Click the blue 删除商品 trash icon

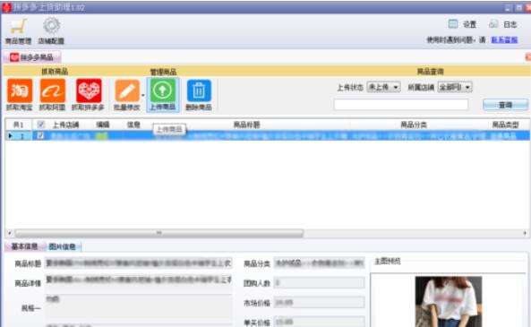pyautogui.click(x=199, y=90)
